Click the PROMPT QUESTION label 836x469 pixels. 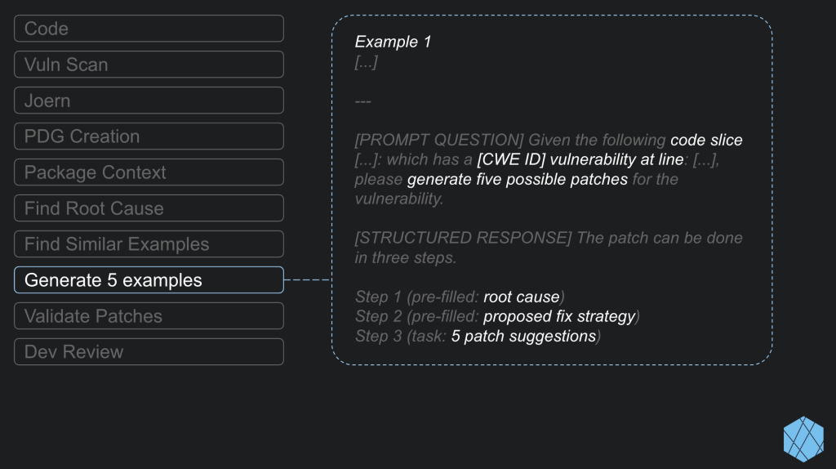[x=439, y=140]
